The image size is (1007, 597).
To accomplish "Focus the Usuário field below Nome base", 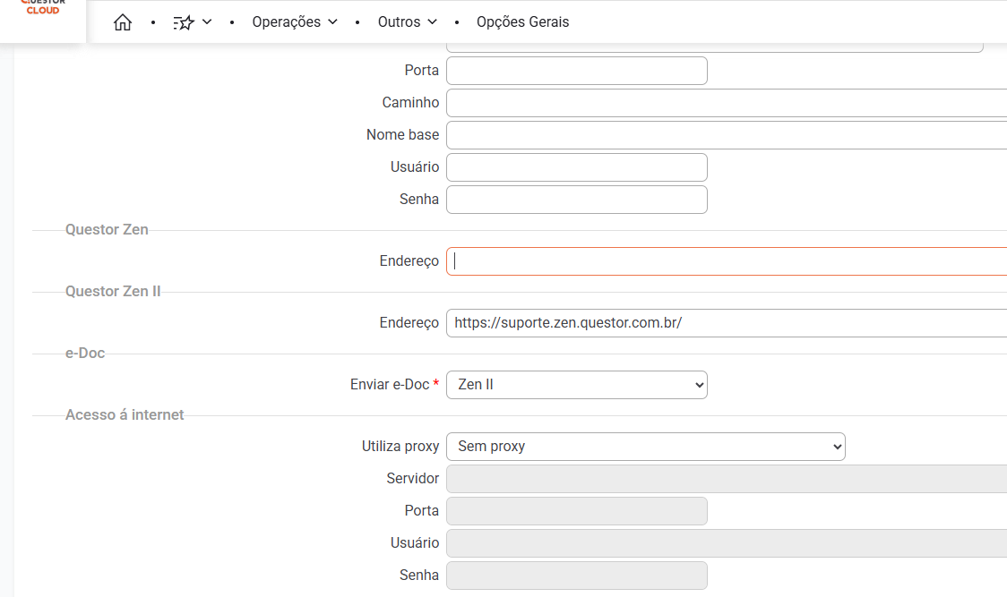I will 577,166.
